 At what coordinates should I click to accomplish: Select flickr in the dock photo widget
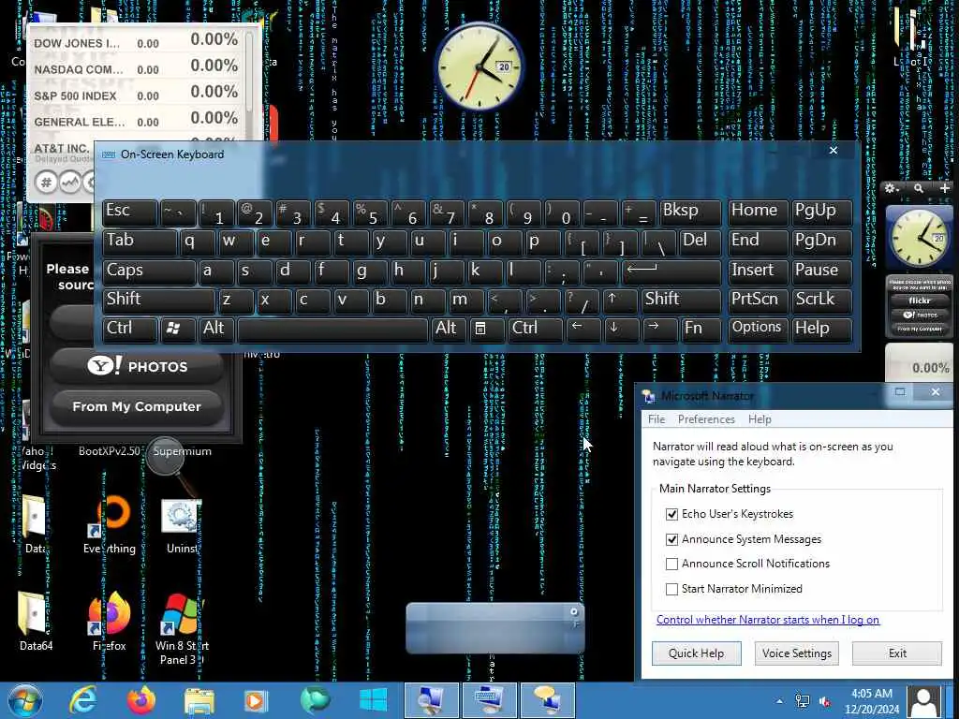pyautogui.click(x=920, y=301)
